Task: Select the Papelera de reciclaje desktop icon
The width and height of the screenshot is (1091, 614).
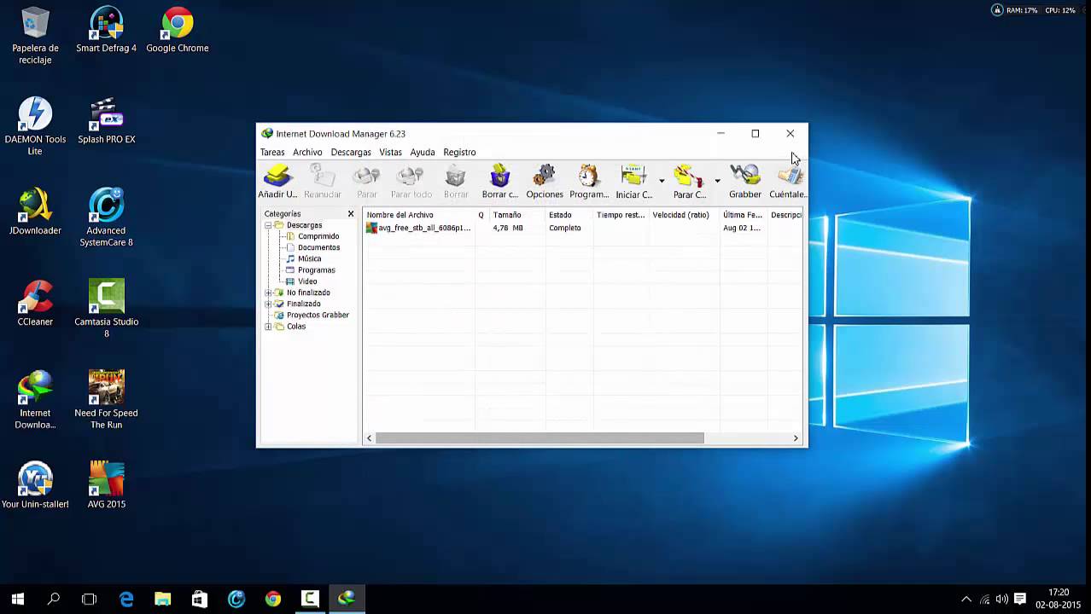Action: 35,36
